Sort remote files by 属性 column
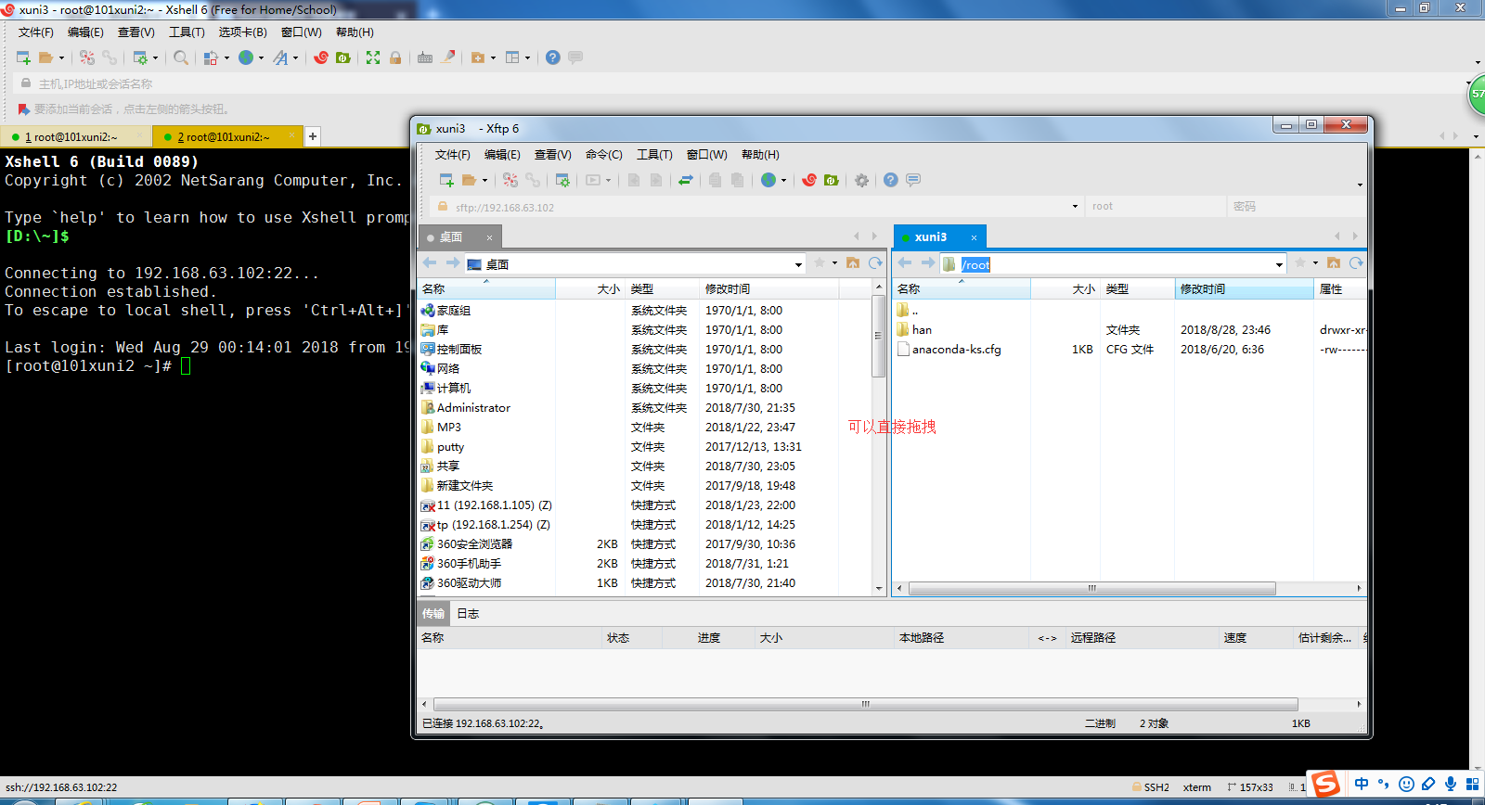 [x=1340, y=289]
